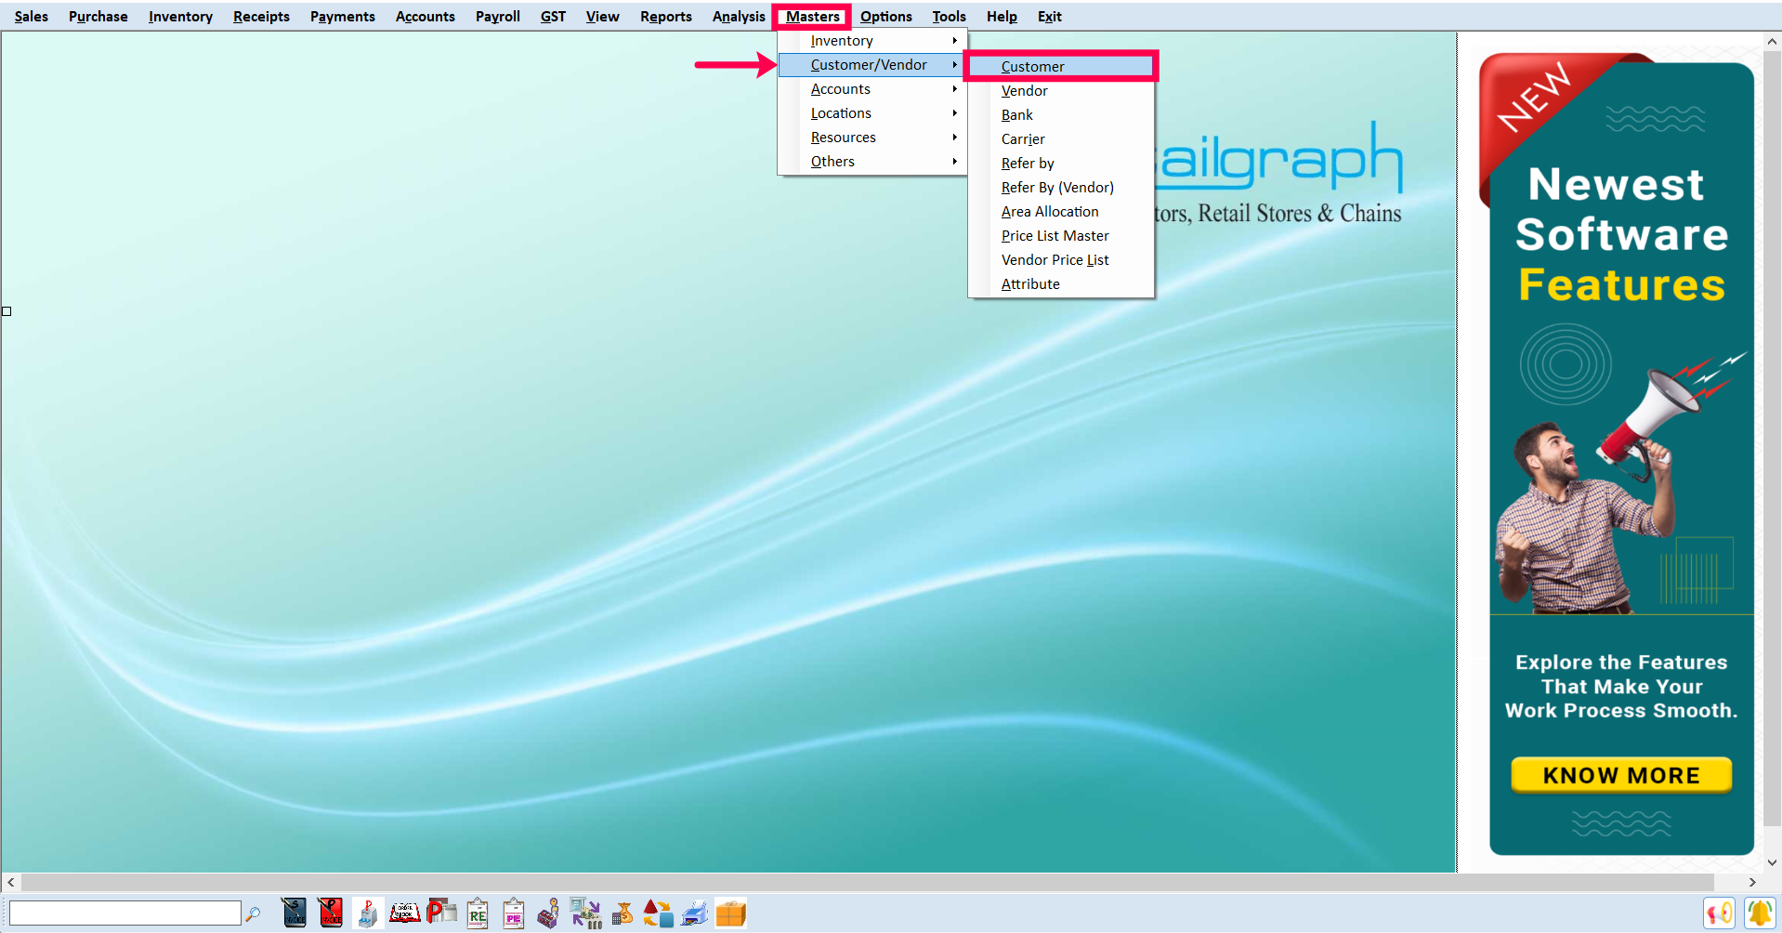This screenshot has width=1782, height=933.
Task: Click the vertical scrollbar up arrow
Action: (1773, 42)
